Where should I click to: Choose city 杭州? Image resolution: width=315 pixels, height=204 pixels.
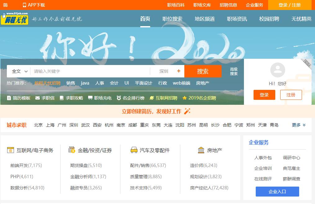pos(109,125)
